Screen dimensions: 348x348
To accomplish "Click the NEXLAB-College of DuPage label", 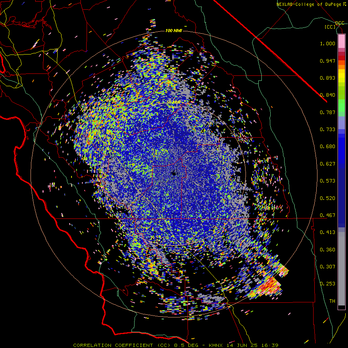I will click(309, 4).
